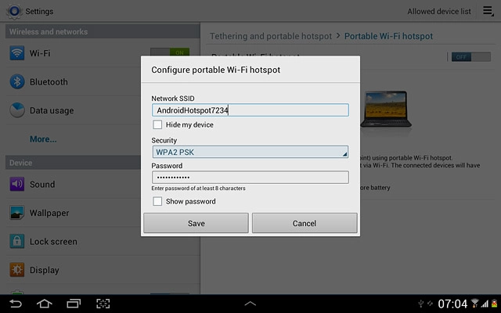Tap the Wallpaper icon
The image size is (501, 313).
[x=17, y=213]
